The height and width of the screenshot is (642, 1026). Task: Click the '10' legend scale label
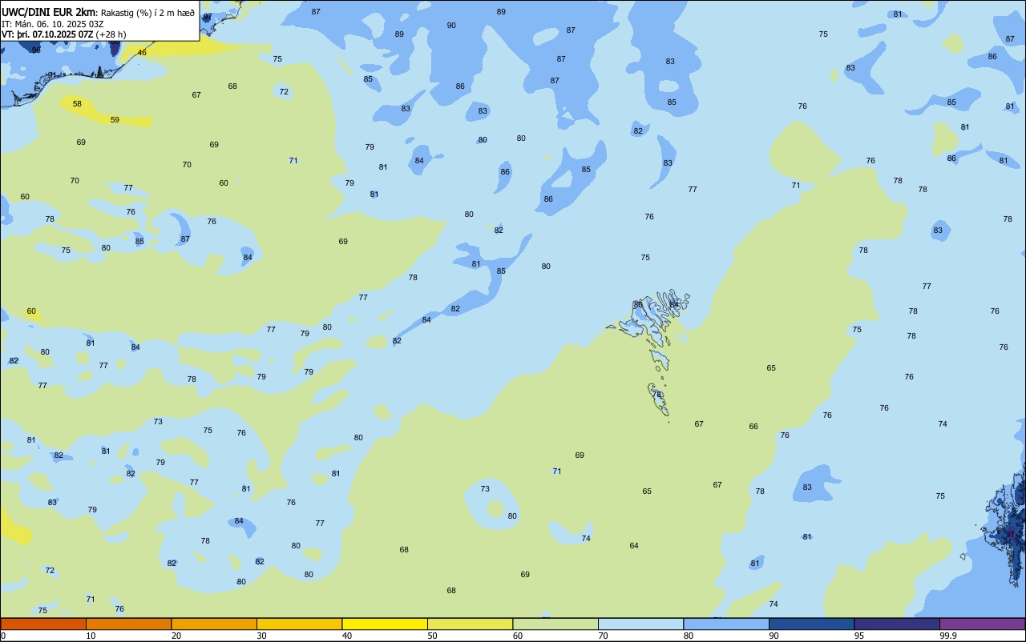91,636
